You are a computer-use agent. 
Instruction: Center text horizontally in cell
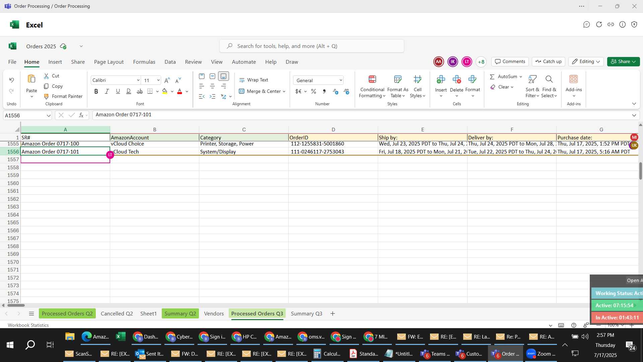tap(212, 86)
